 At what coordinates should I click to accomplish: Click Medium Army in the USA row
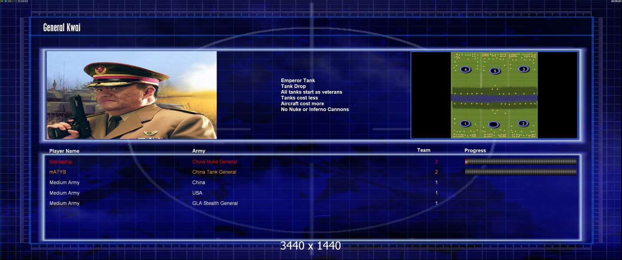pos(64,193)
